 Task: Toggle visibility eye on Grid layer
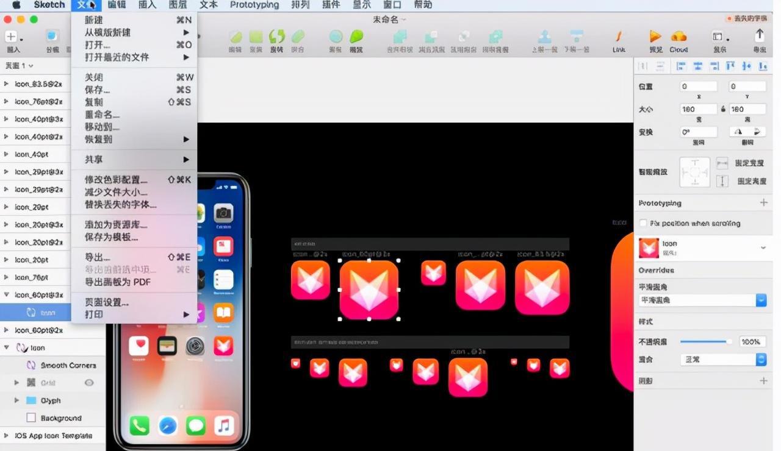[x=89, y=383]
